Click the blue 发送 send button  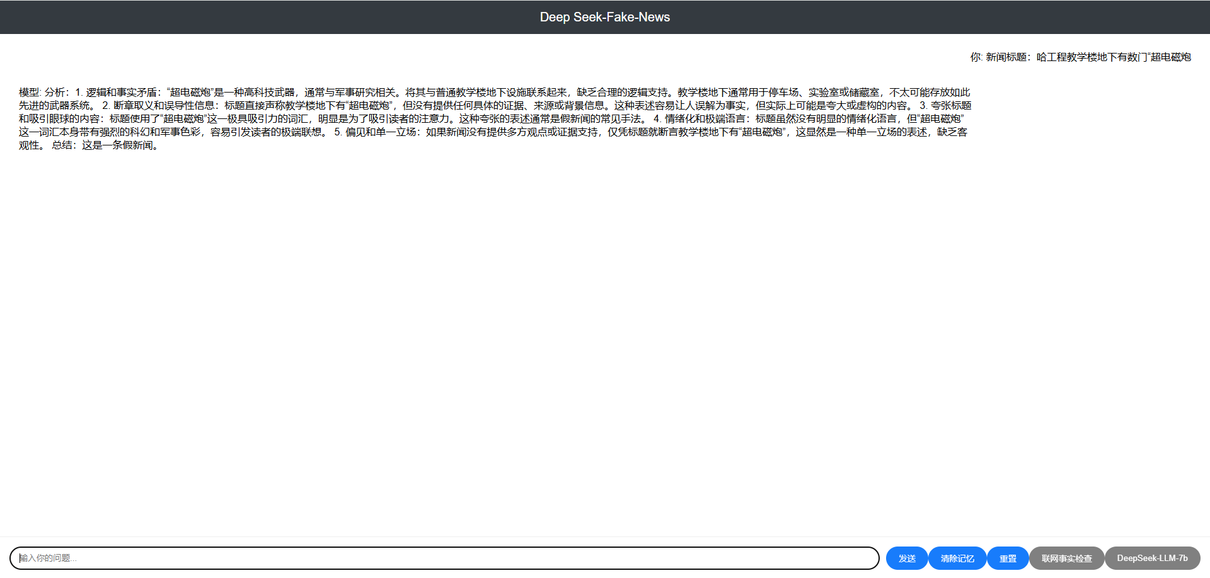tap(907, 558)
